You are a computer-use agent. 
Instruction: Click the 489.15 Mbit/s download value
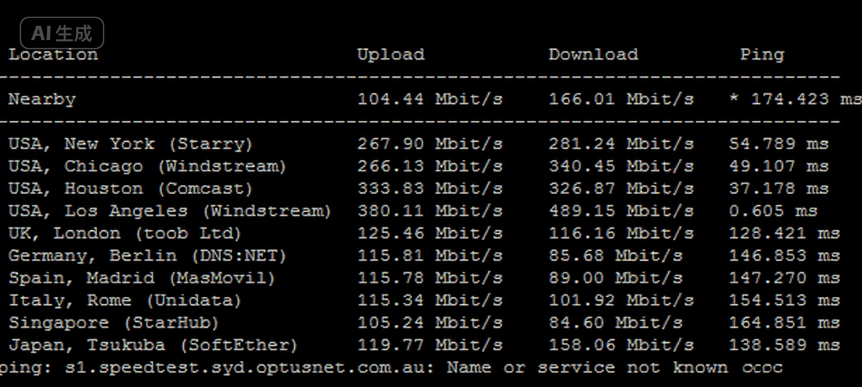point(621,212)
